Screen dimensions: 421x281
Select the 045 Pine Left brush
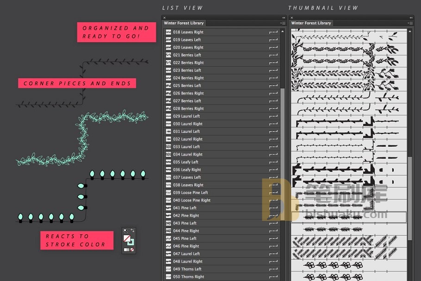point(222,239)
